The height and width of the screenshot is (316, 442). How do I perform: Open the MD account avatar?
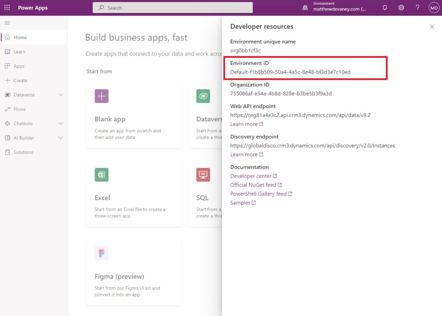(x=434, y=8)
